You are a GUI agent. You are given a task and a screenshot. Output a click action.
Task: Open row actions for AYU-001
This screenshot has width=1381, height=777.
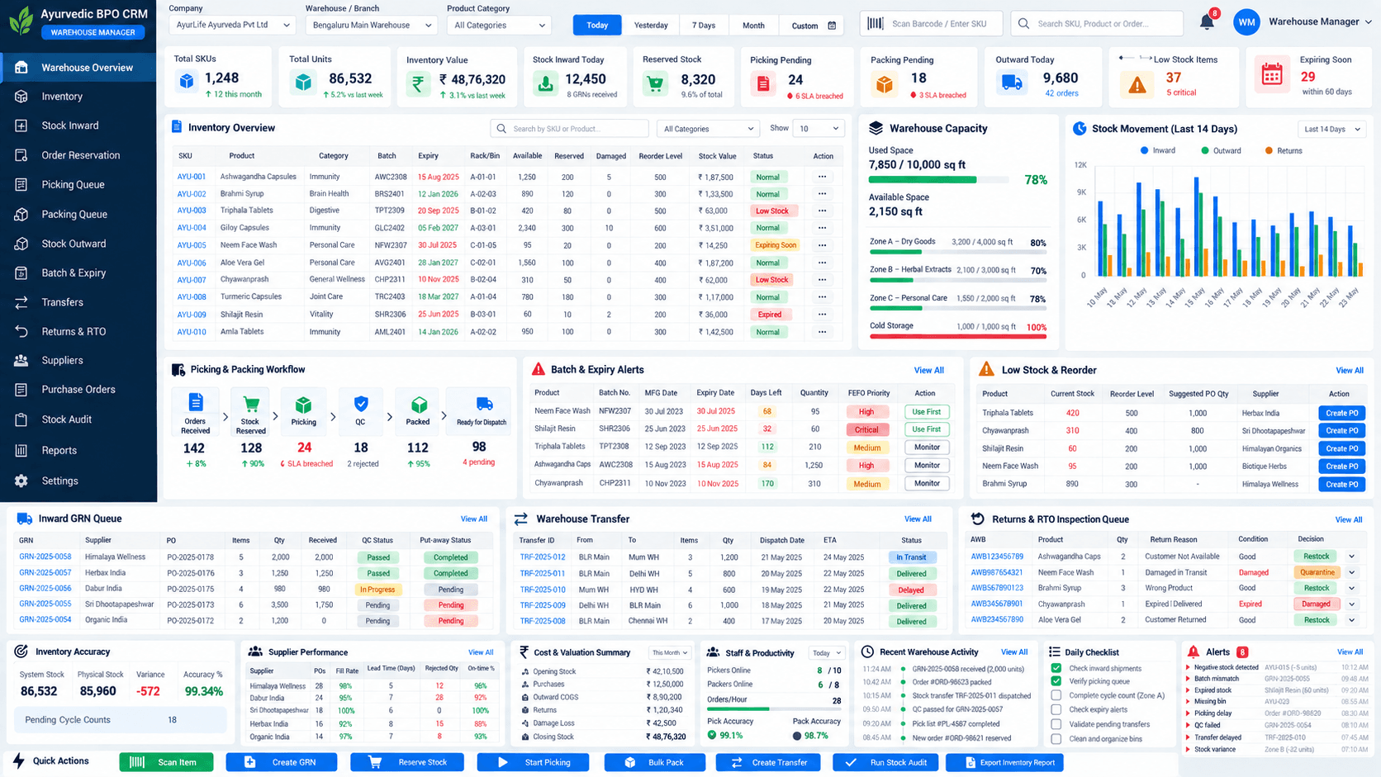[x=822, y=177]
